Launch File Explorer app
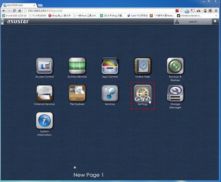 77,93
